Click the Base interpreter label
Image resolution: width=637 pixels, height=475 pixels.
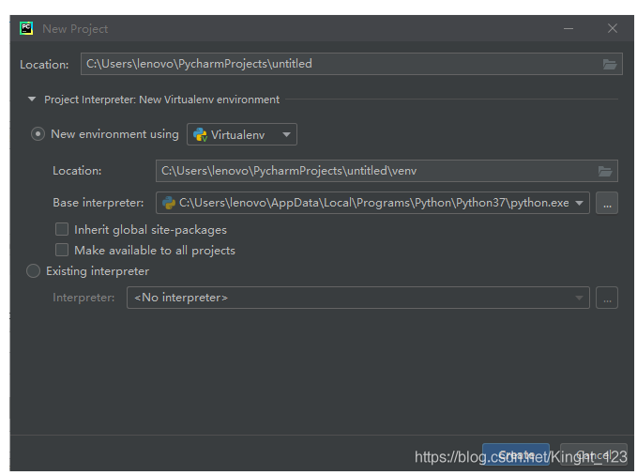point(98,203)
